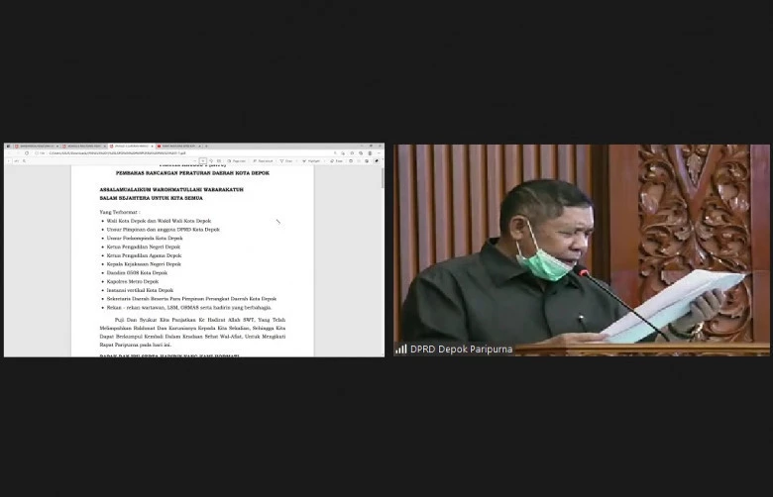Screen dimensions: 773x497
Task: Click the signal strength icon on video
Action: click(x=400, y=349)
